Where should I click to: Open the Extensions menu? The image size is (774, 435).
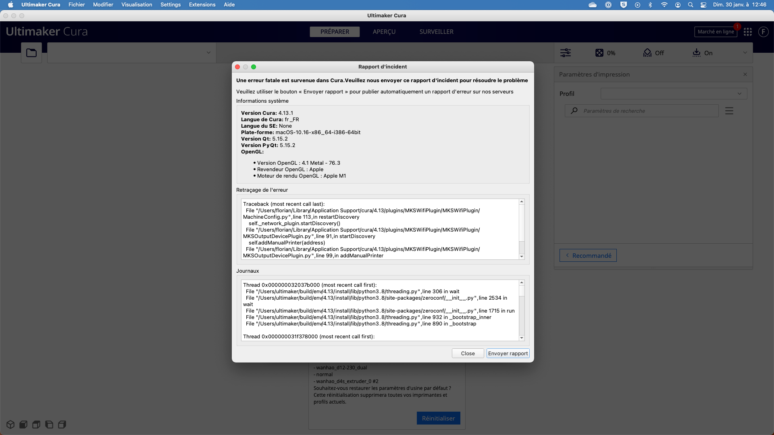tap(202, 5)
